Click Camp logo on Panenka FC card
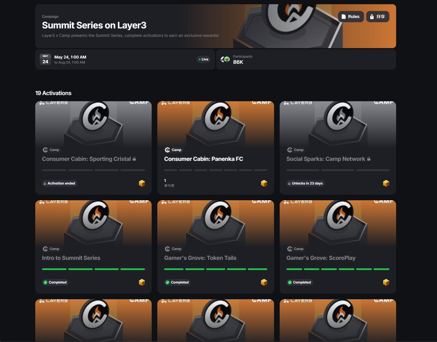The width and height of the screenshot is (437, 342). point(168,150)
